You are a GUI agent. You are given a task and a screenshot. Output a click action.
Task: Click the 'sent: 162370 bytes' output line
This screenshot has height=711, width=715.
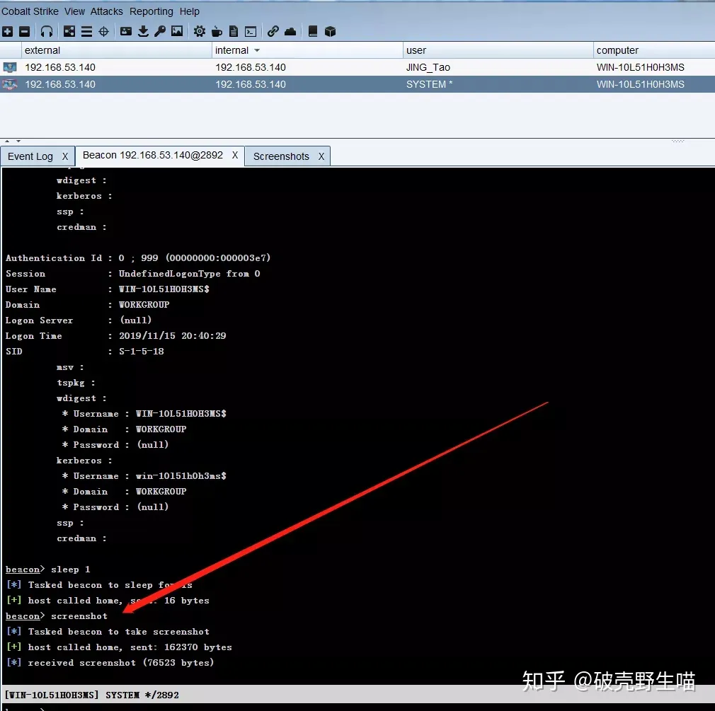119,647
